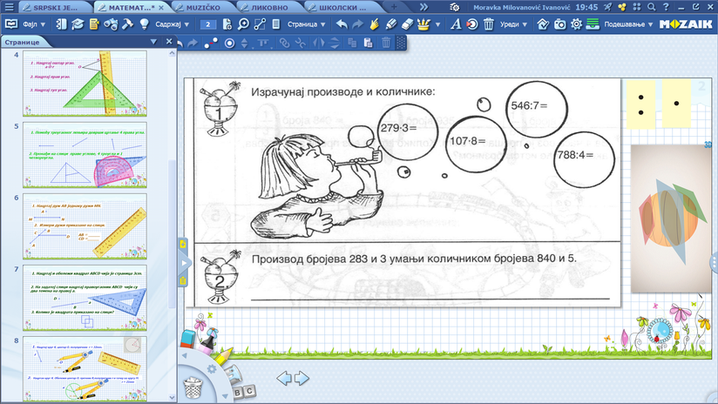Screen dimensions: 718x404
Task: Show more tabs with double chevron
Action: pyautogui.click(x=423, y=7)
